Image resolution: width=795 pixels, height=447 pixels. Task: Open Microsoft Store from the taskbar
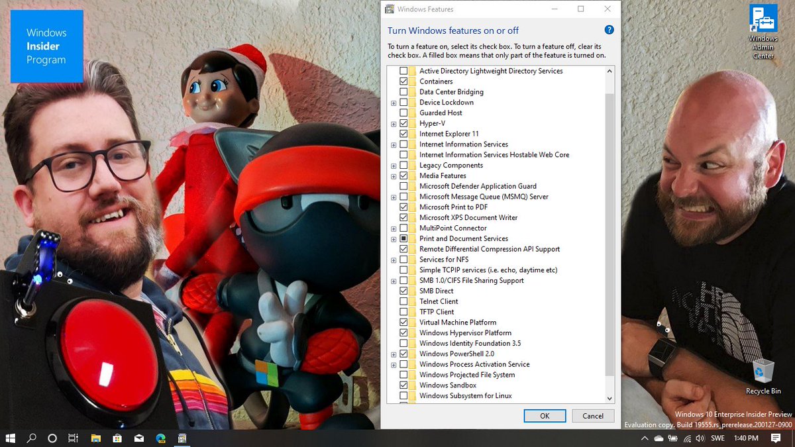(x=117, y=438)
